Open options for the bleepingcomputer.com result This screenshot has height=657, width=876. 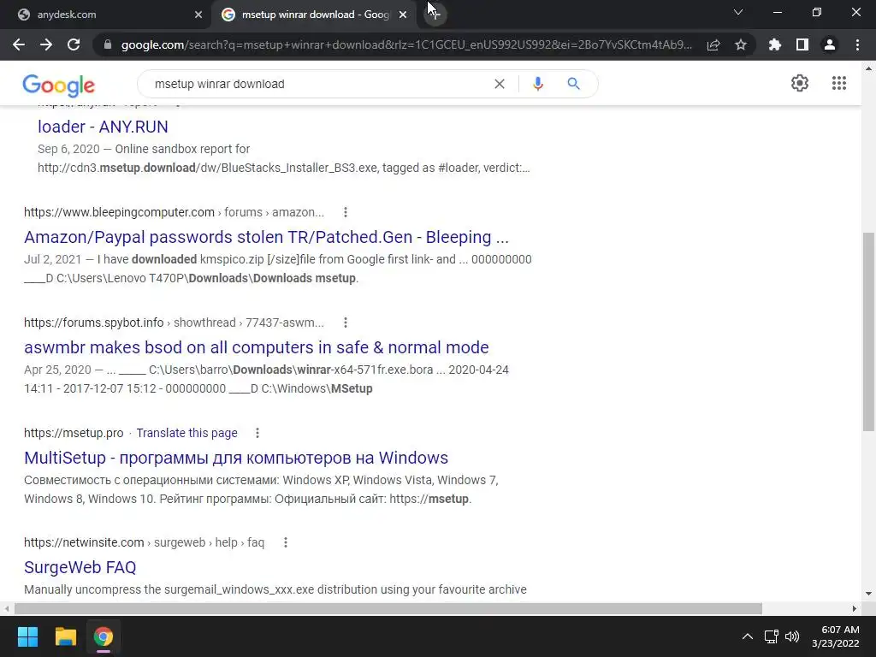click(x=346, y=212)
